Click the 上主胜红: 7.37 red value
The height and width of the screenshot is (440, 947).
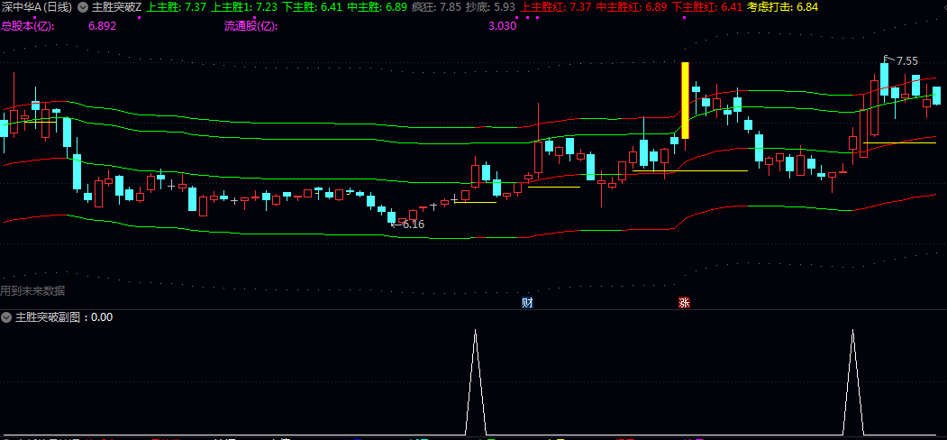pos(556,8)
